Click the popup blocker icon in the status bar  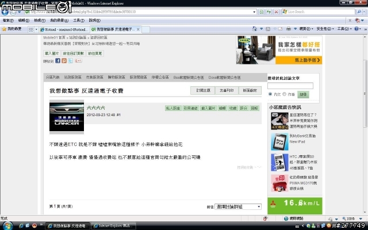[266, 218]
